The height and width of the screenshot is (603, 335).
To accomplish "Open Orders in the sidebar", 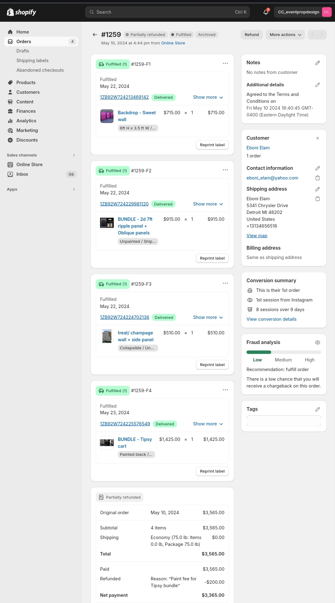I will [41, 42].
